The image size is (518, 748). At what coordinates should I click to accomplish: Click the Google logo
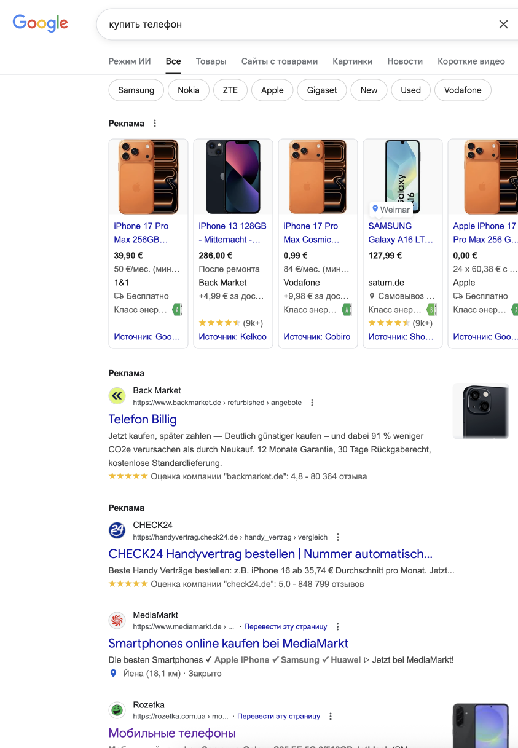[x=41, y=23]
